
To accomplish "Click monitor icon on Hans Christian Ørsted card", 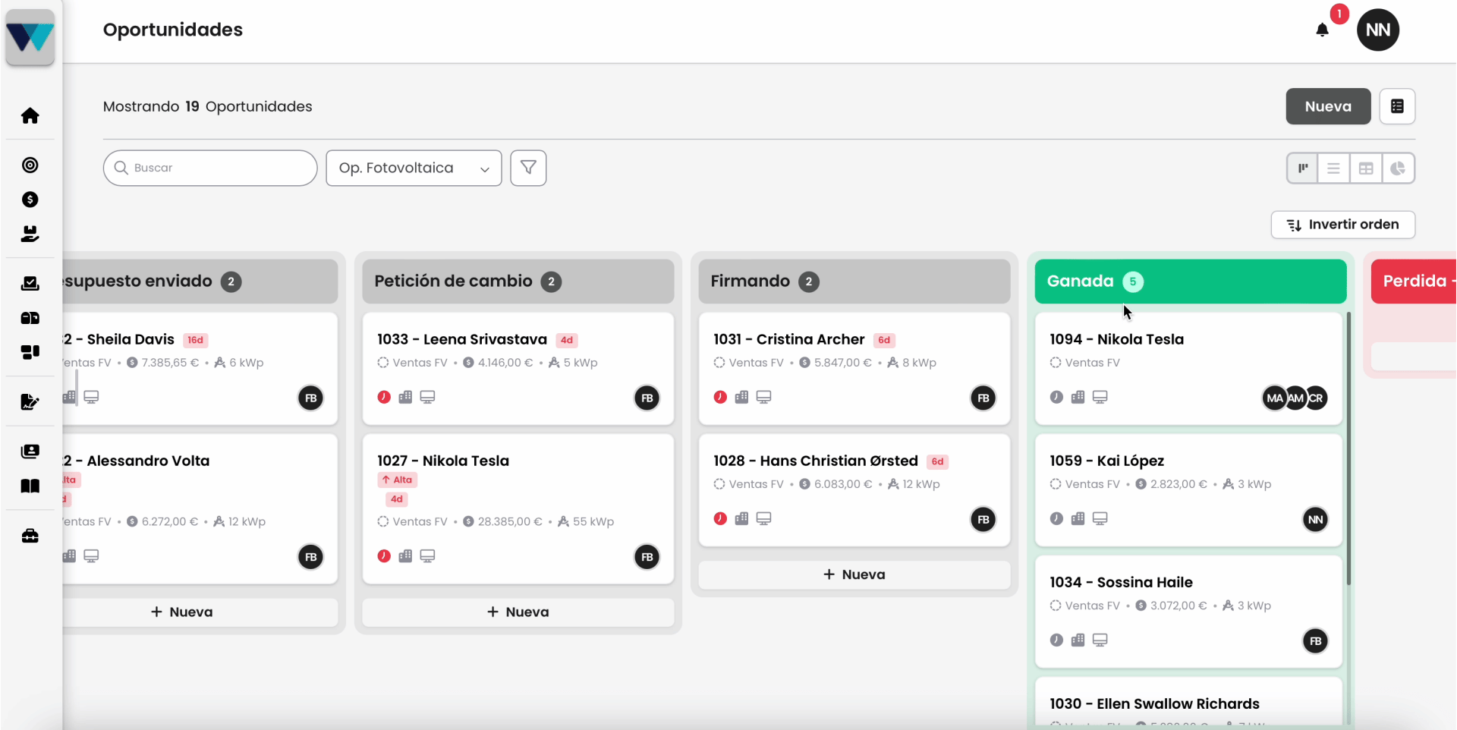I will (763, 518).
